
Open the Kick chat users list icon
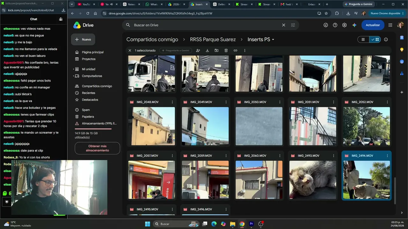pyautogui.click(x=61, y=19)
